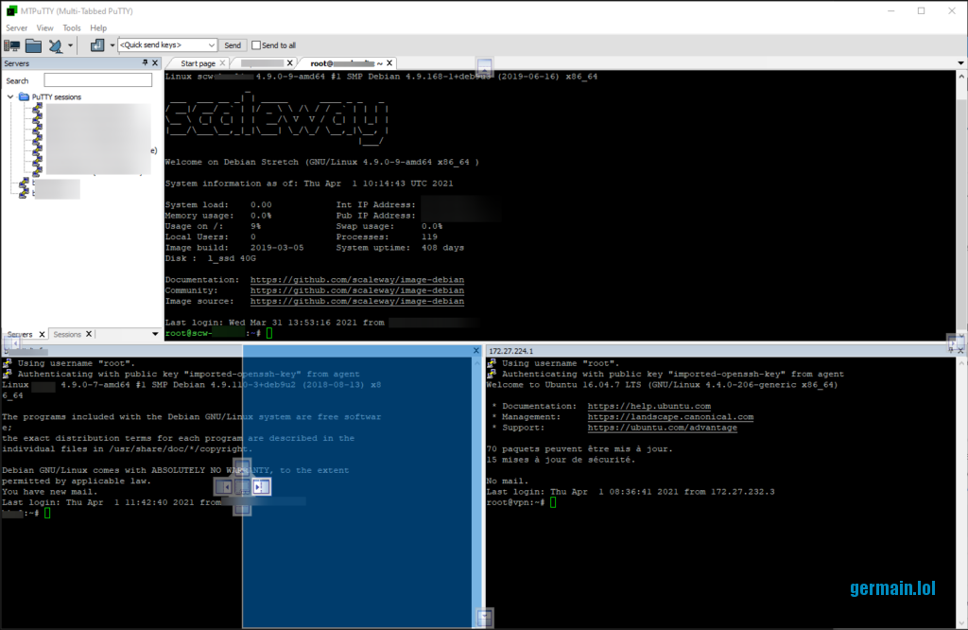Screen dimensions: 968x630
Task: Click the Search field in the Servers panel
Action: [x=97, y=80]
